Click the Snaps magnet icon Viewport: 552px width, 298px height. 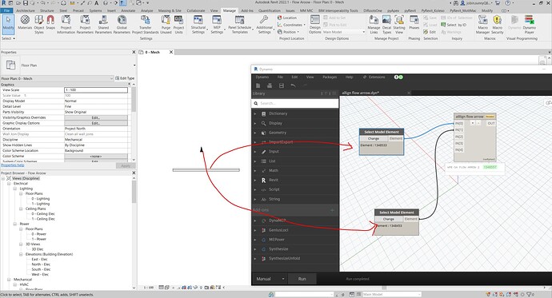point(50,22)
